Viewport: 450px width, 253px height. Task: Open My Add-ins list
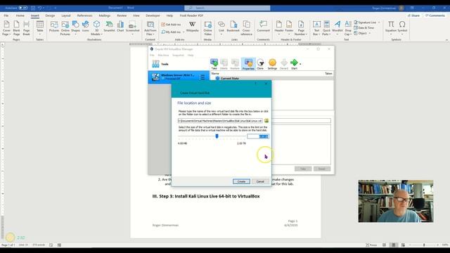[x=173, y=32]
